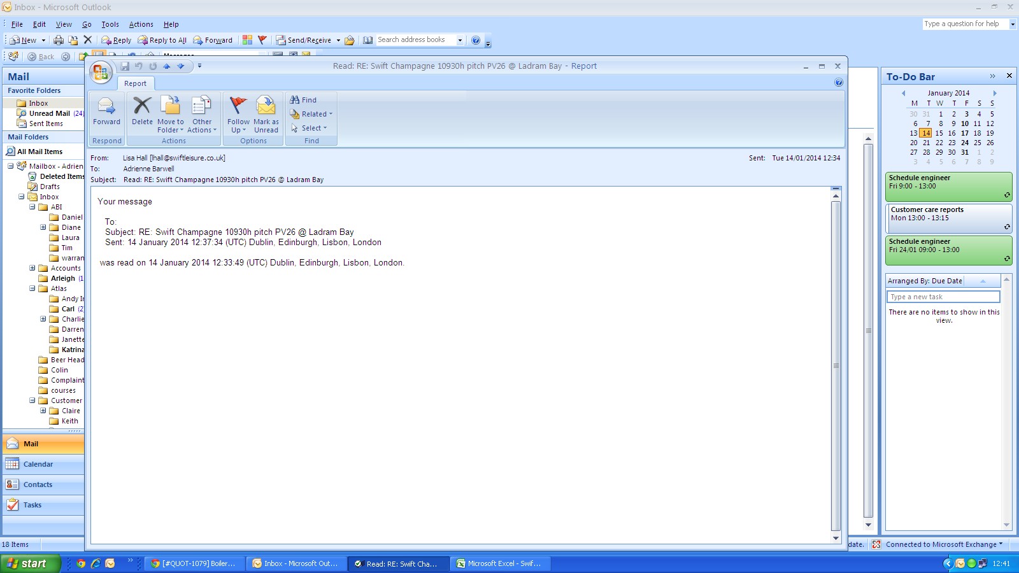The image size is (1019, 573).
Task: Go to previous item using up arrow
Action: [x=167, y=66]
